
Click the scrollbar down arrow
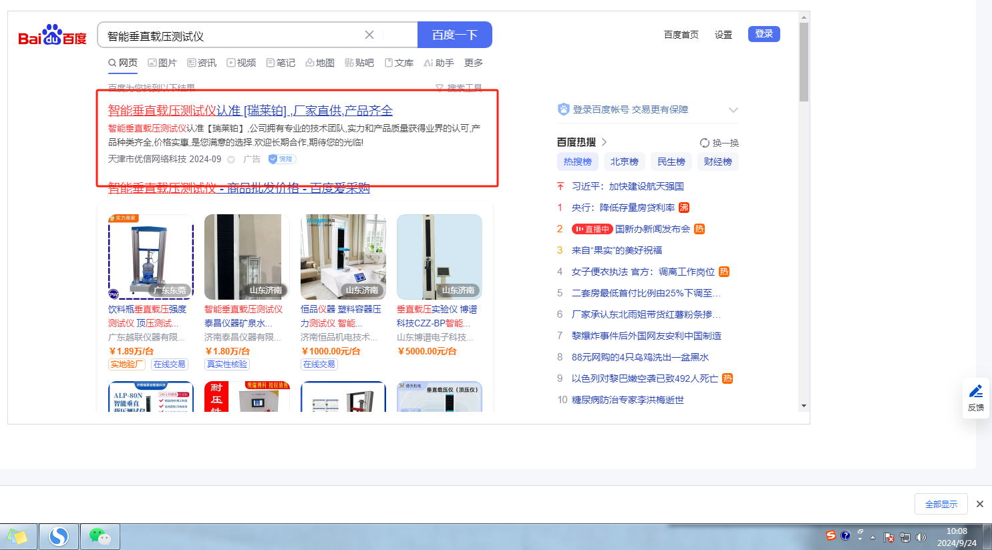point(804,406)
